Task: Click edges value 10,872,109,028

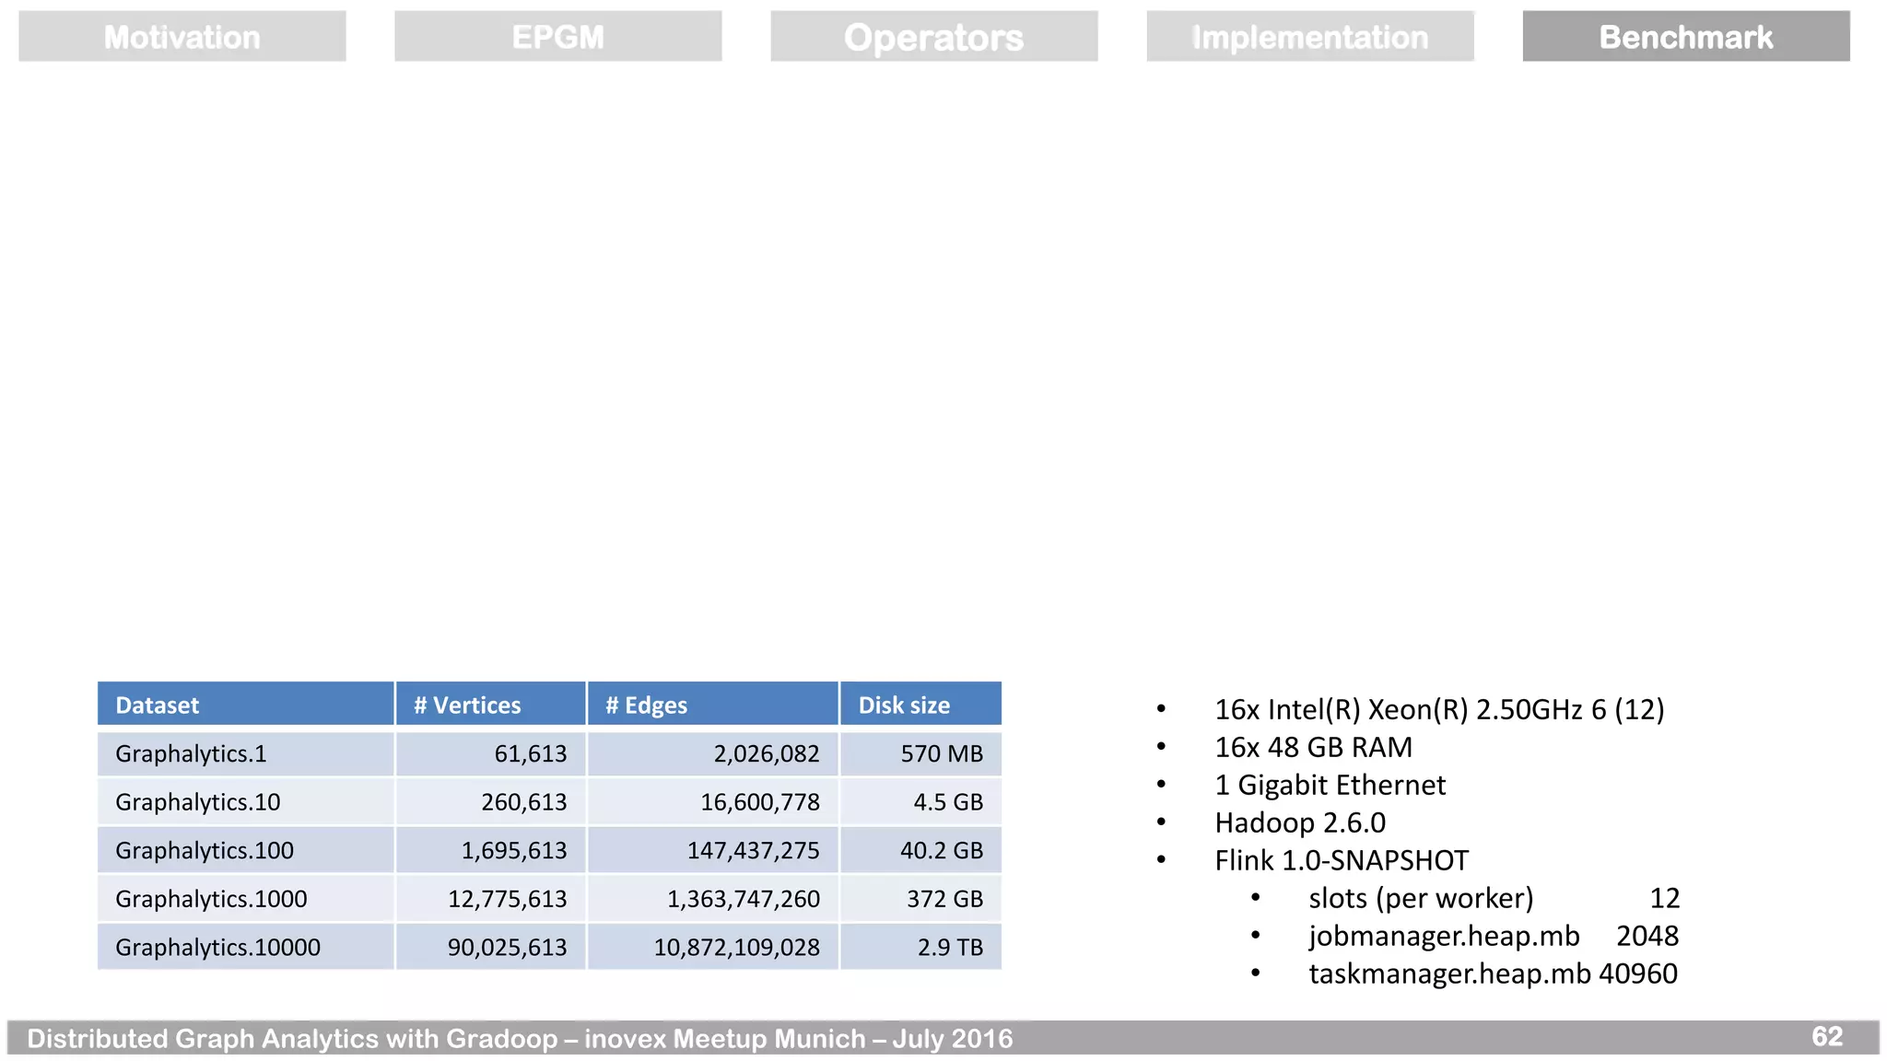Action: tap(713, 947)
